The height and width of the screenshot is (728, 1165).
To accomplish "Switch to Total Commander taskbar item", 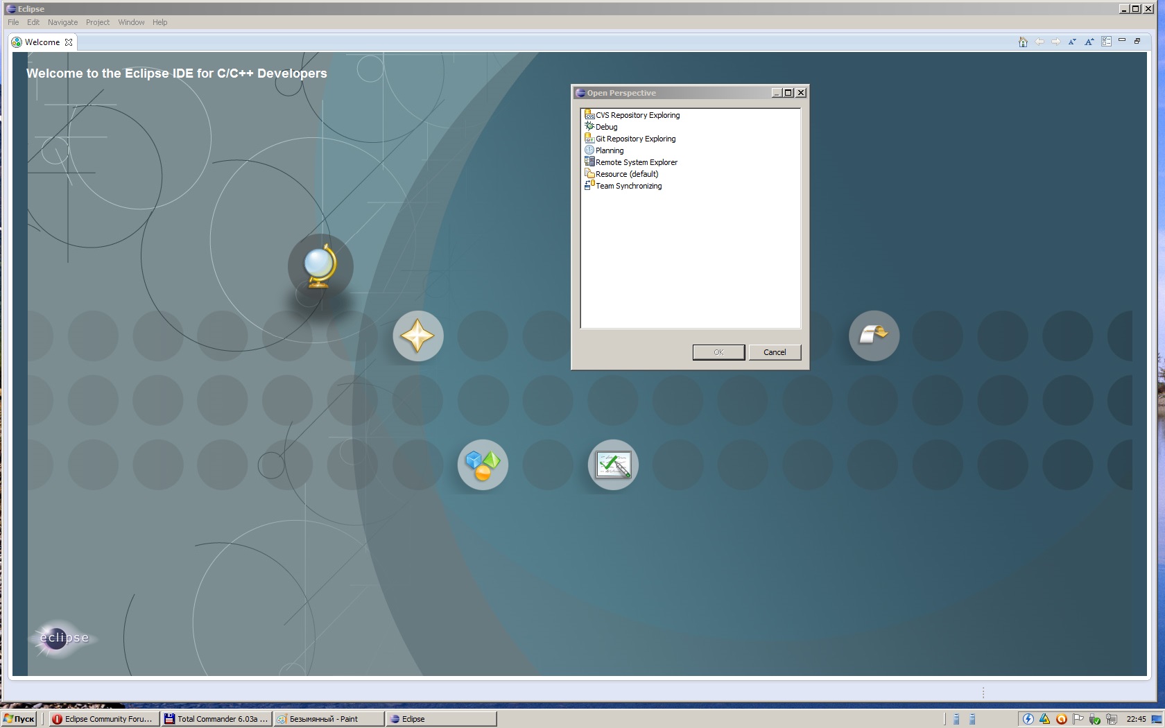I will click(x=216, y=719).
